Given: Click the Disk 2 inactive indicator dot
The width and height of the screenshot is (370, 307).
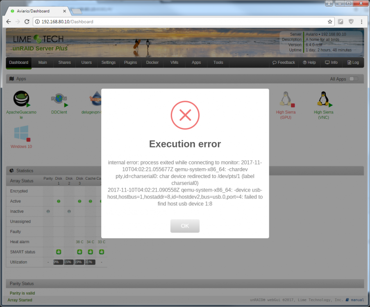Looking at the screenshot, I should (x=69, y=212).
